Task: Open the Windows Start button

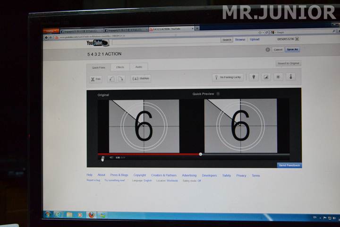Action: point(48,215)
